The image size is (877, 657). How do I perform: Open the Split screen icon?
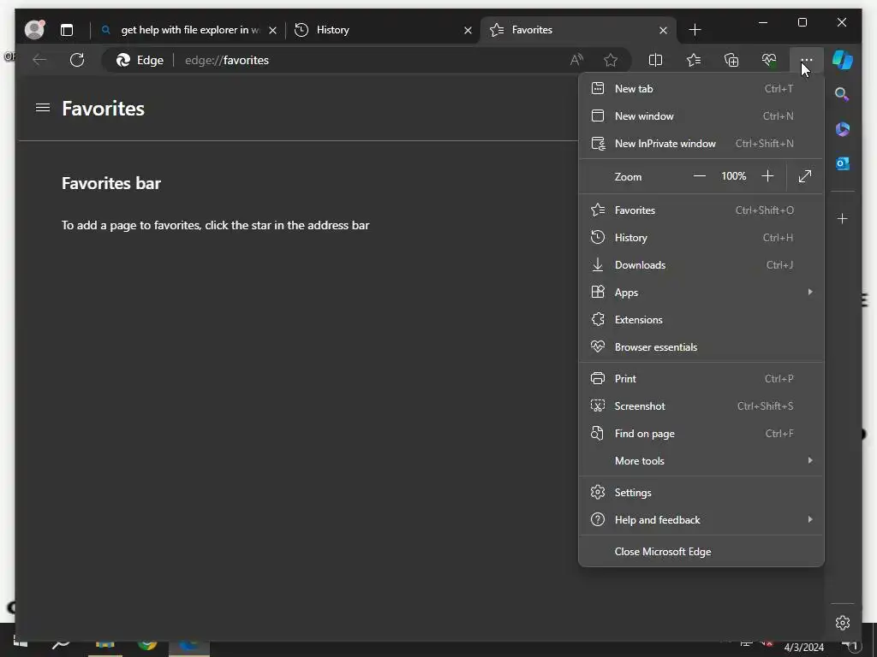click(x=655, y=60)
